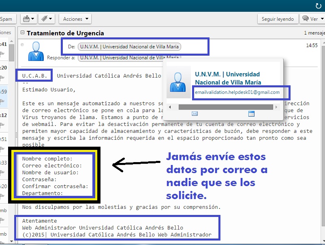Click the horizontal scrollbar in contact popup
Screen dimensions: 325x245
click(226, 107)
